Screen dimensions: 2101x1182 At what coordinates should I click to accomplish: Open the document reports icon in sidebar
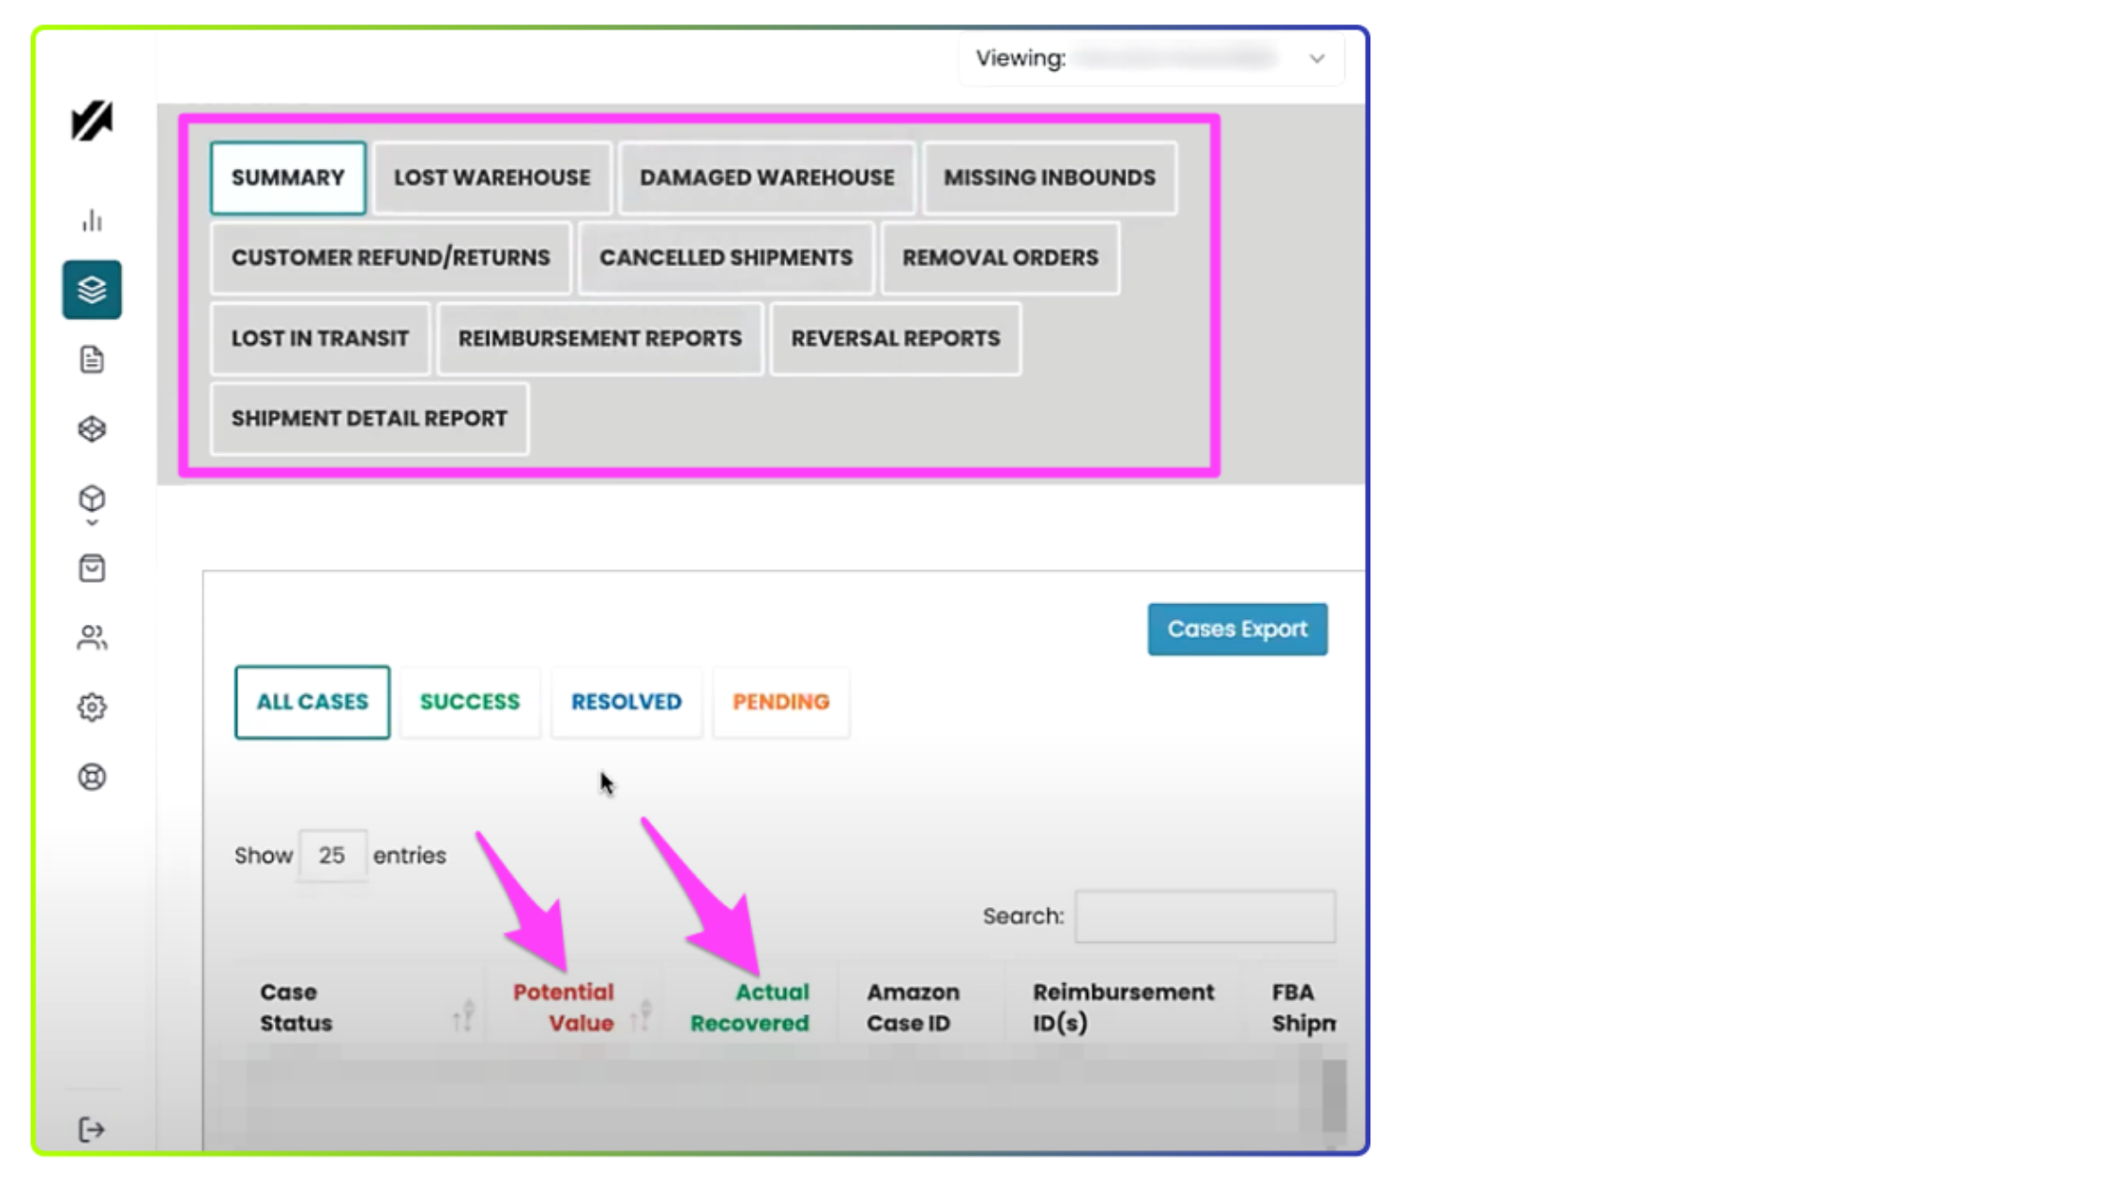click(x=91, y=359)
